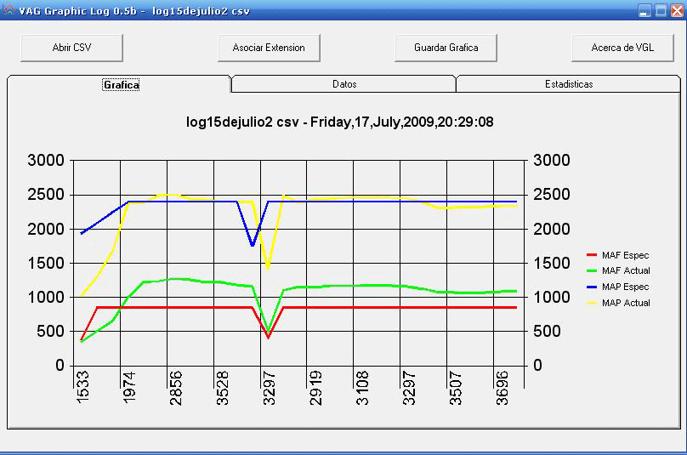The image size is (687, 455).
Task: Minimize the VAG Graphic Log window
Action: click(x=644, y=11)
